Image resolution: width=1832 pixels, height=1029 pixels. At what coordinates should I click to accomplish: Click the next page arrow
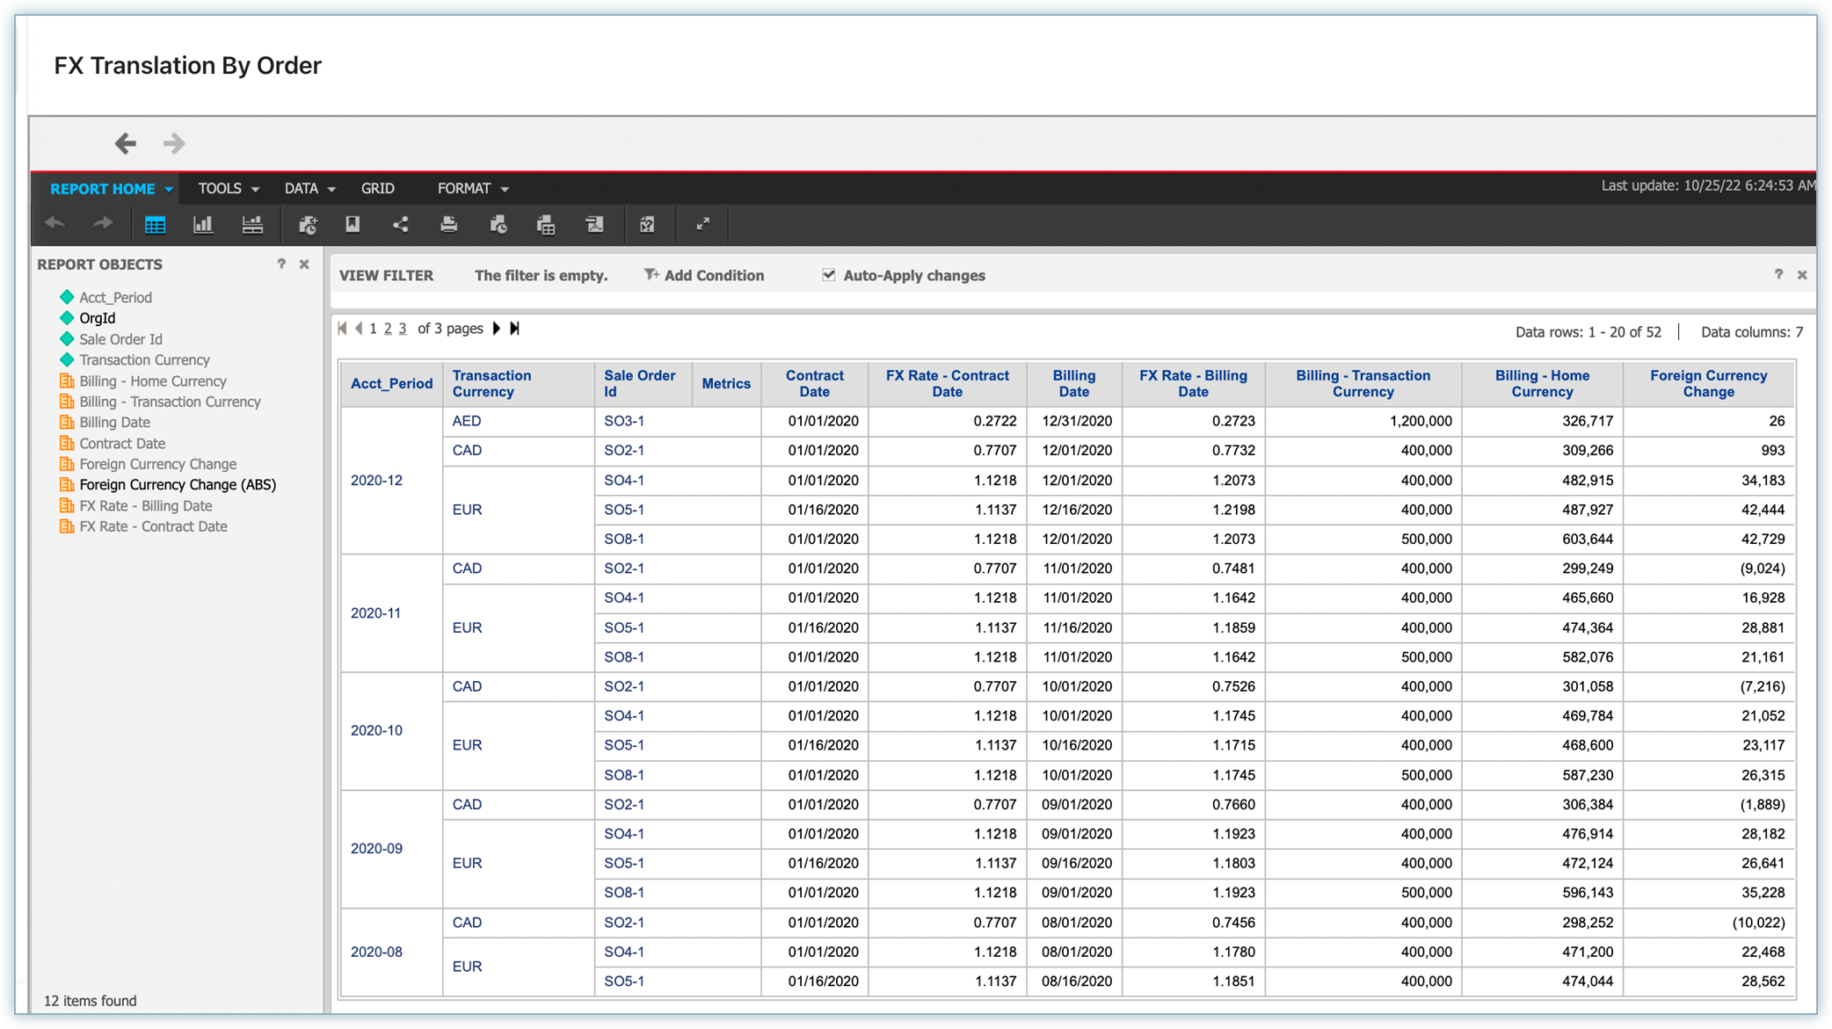point(497,329)
